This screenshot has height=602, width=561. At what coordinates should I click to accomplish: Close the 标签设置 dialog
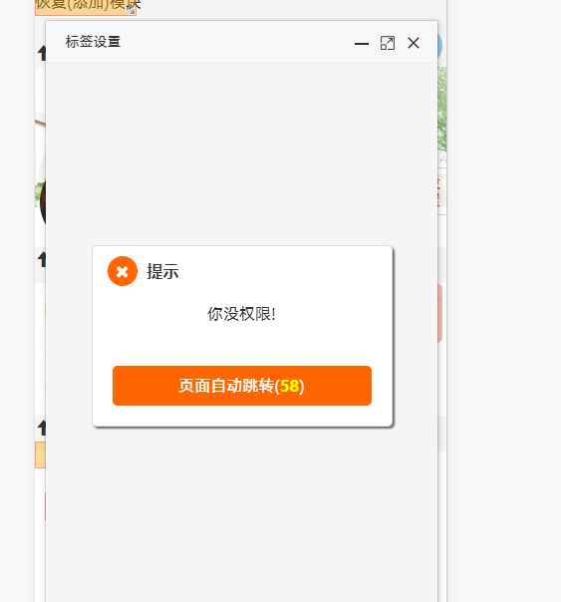coord(414,43)
